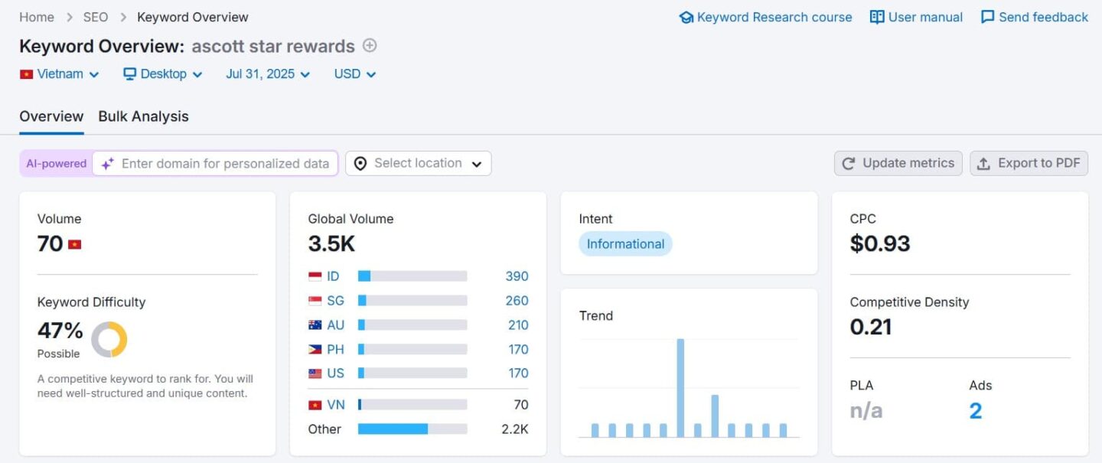
Task: Click Export to PDF button
Action: [1029, 163]
